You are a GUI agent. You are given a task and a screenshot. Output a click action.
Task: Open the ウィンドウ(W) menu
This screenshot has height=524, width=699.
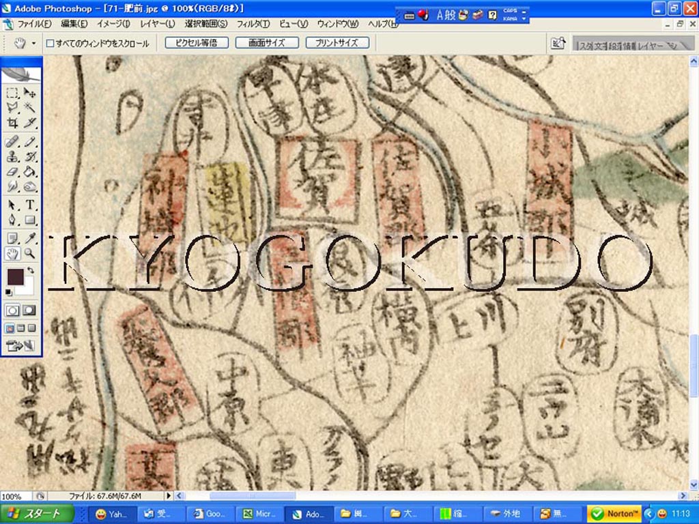[338, 24]
